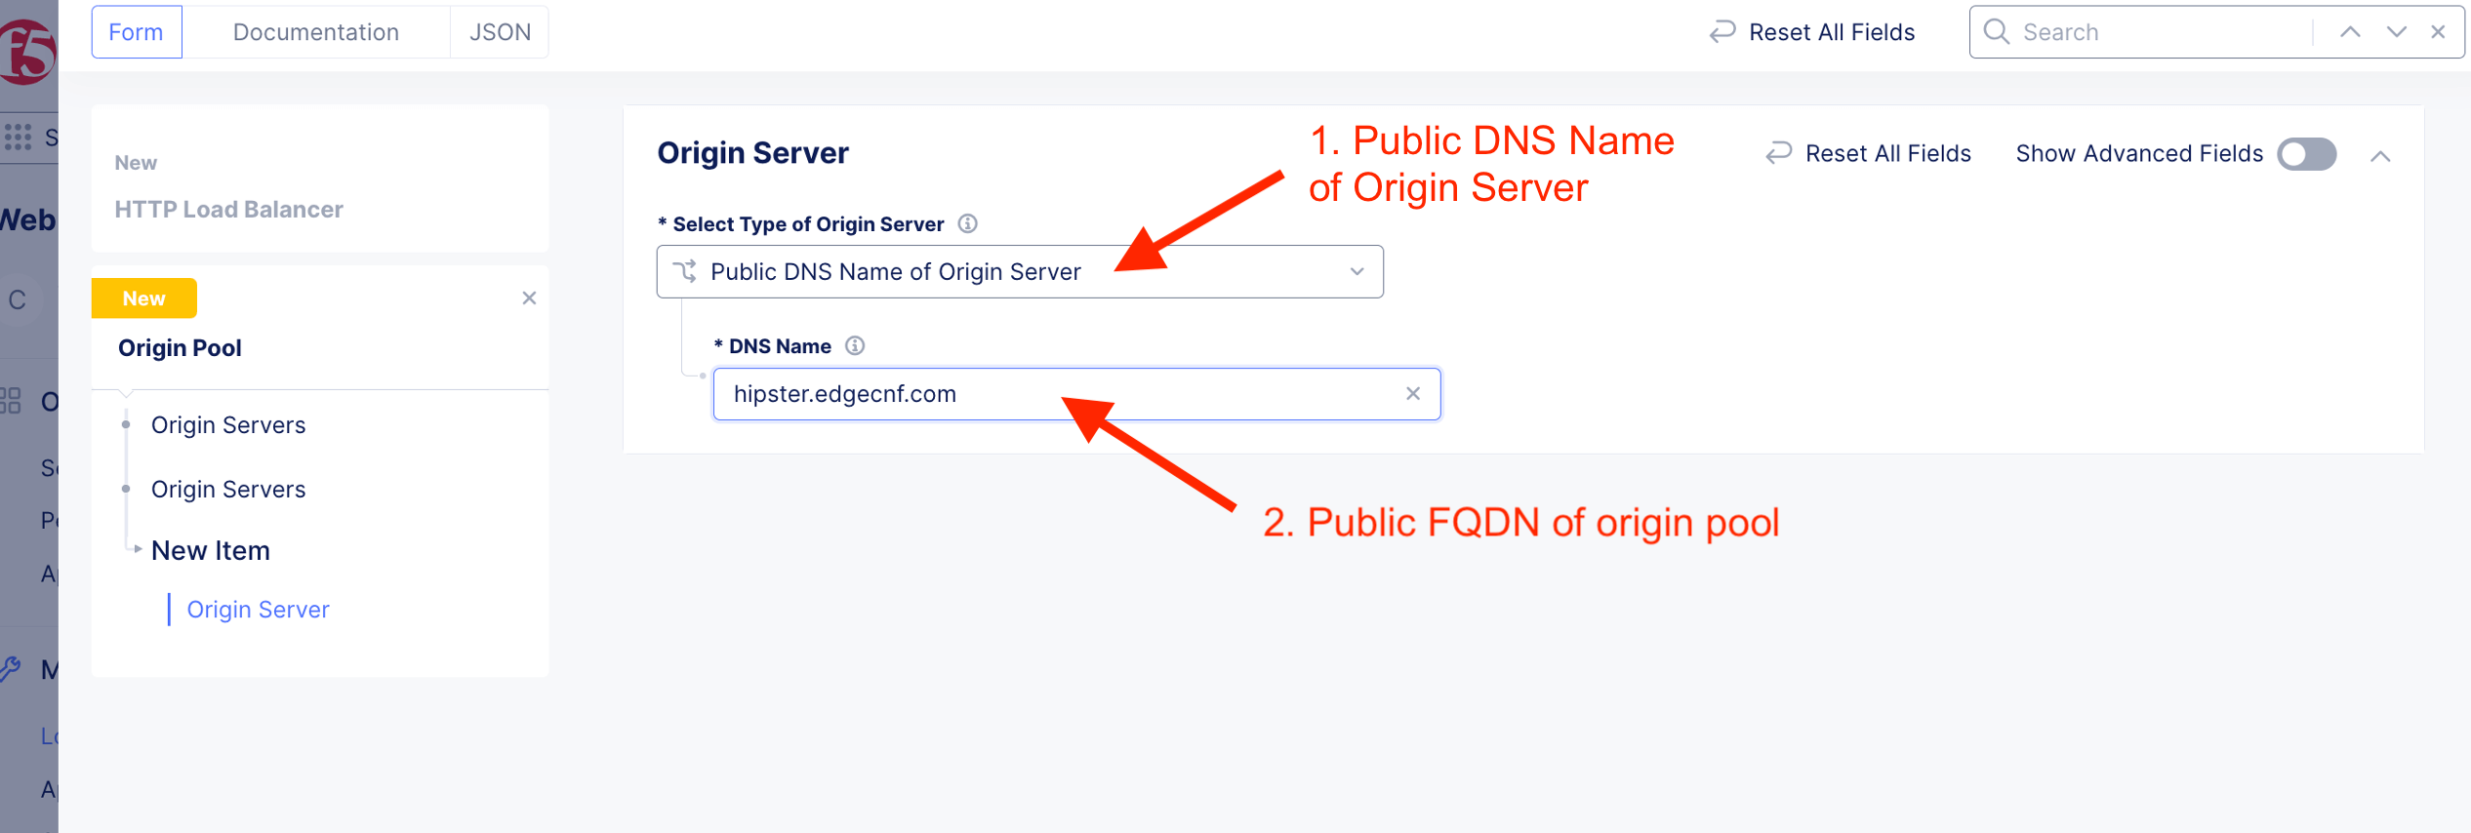Reset All Fields in Origin Server section
The width and height of the screenshot is (2471, 833).
tap(1868, 154)
